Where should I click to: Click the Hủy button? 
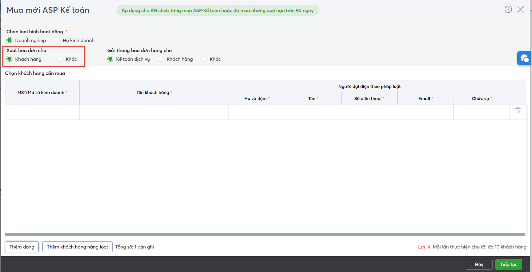tap(479, 264)
